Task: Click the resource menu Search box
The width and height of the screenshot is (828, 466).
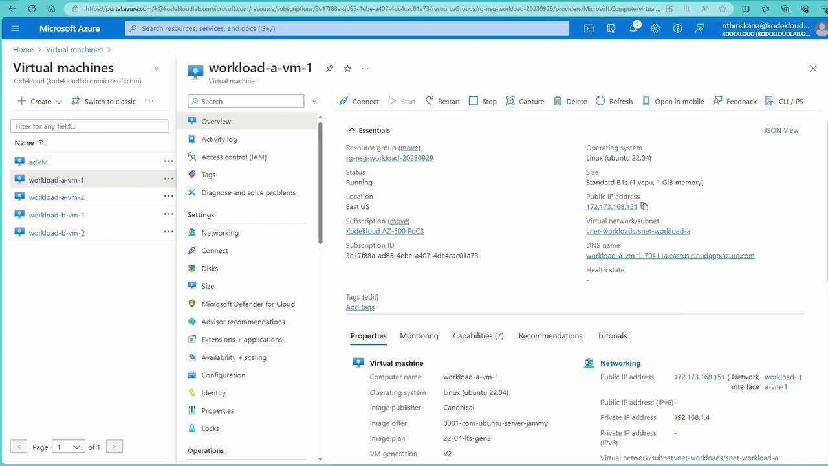Action: [x=246, y=101]
